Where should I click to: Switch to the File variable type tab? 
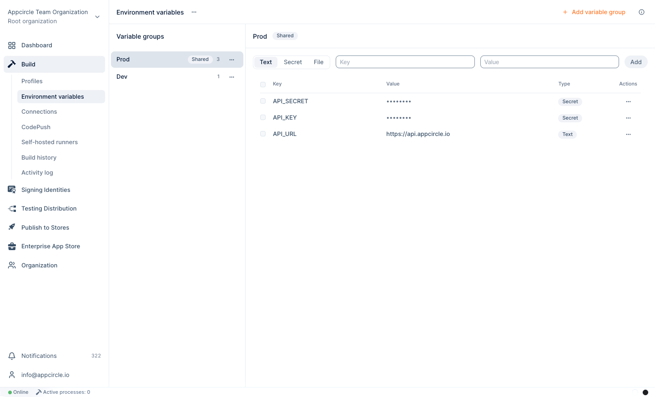319,62
